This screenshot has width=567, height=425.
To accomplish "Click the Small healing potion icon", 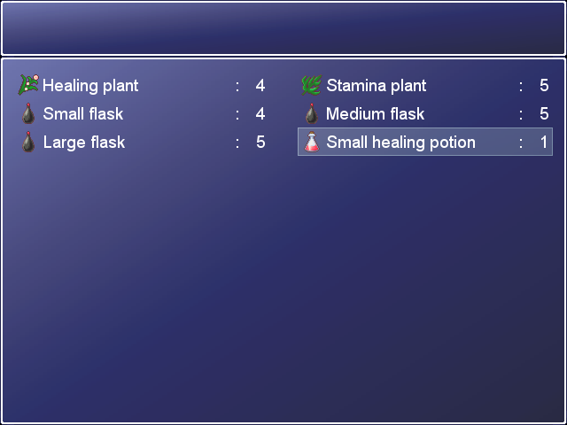I will 311,142.
